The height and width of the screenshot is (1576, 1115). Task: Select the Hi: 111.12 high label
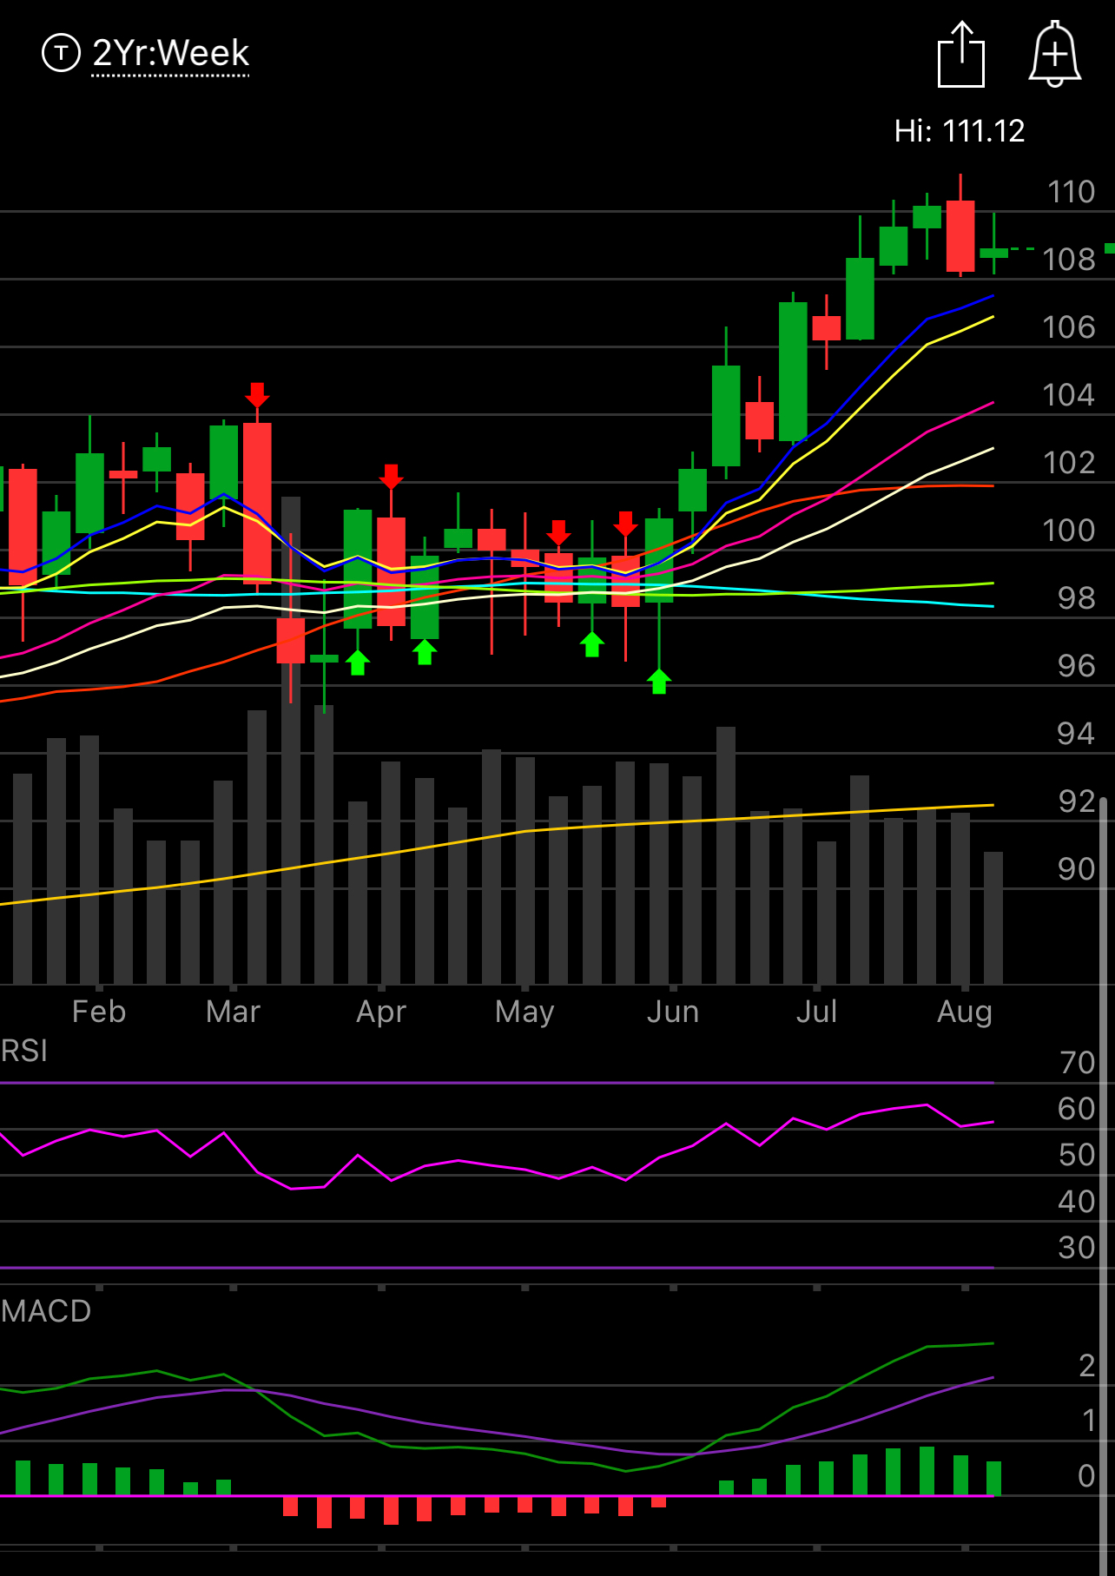coord(960,131)
